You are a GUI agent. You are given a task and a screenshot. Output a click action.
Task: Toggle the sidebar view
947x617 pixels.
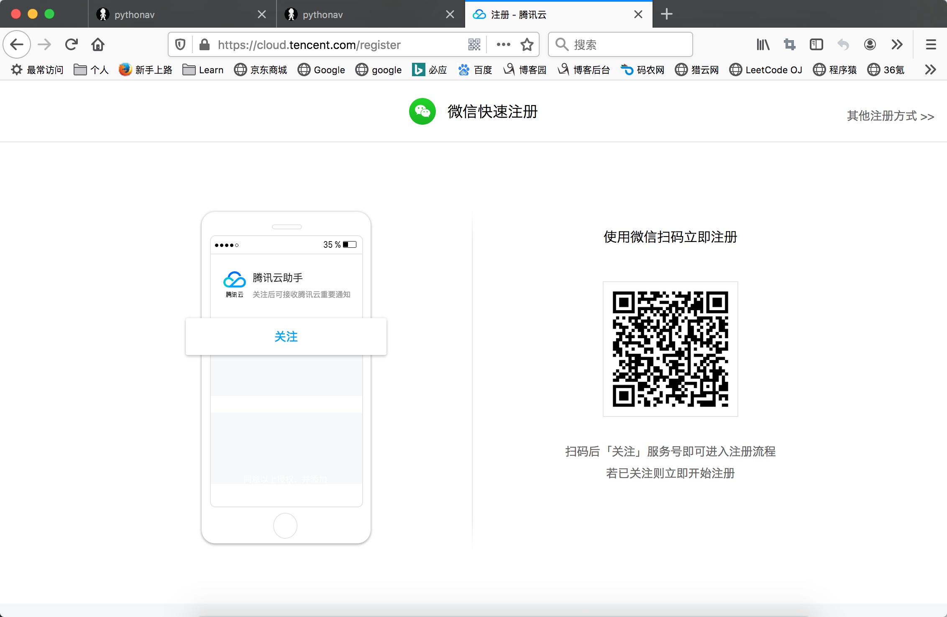click(816, 44)
